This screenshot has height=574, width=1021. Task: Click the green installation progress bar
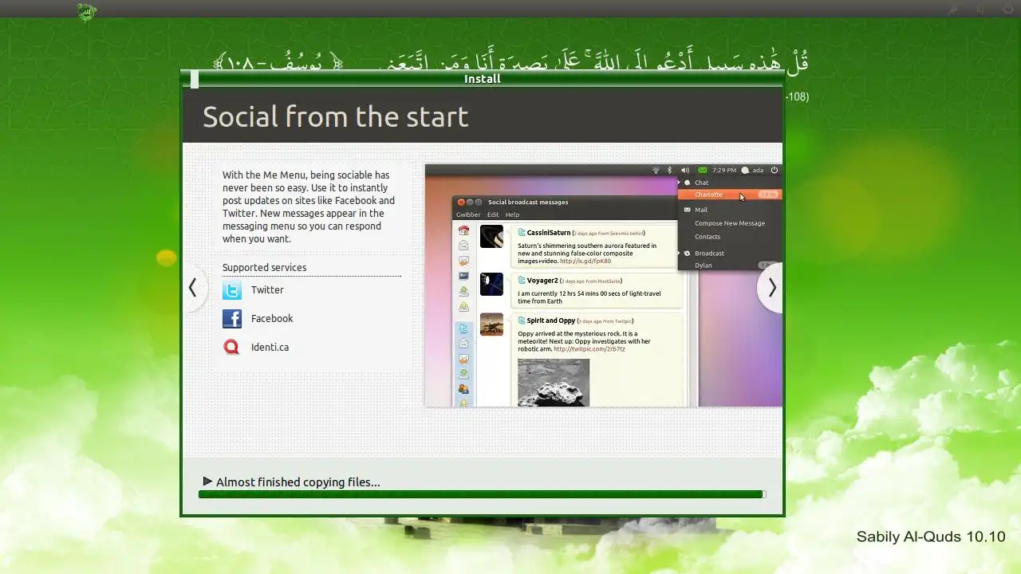pyautogui.click(x=482, y=494)
